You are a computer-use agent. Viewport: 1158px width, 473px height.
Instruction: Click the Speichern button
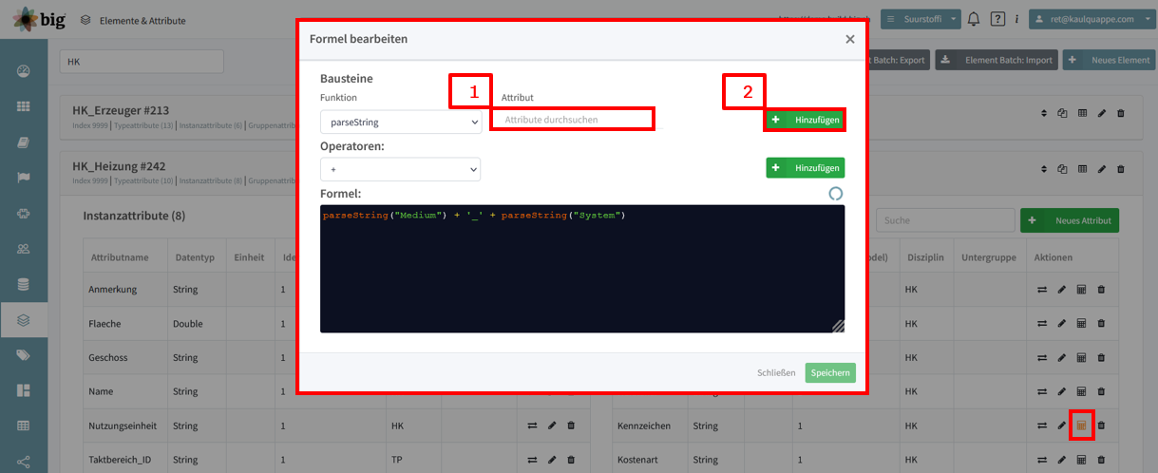[830, 372]
